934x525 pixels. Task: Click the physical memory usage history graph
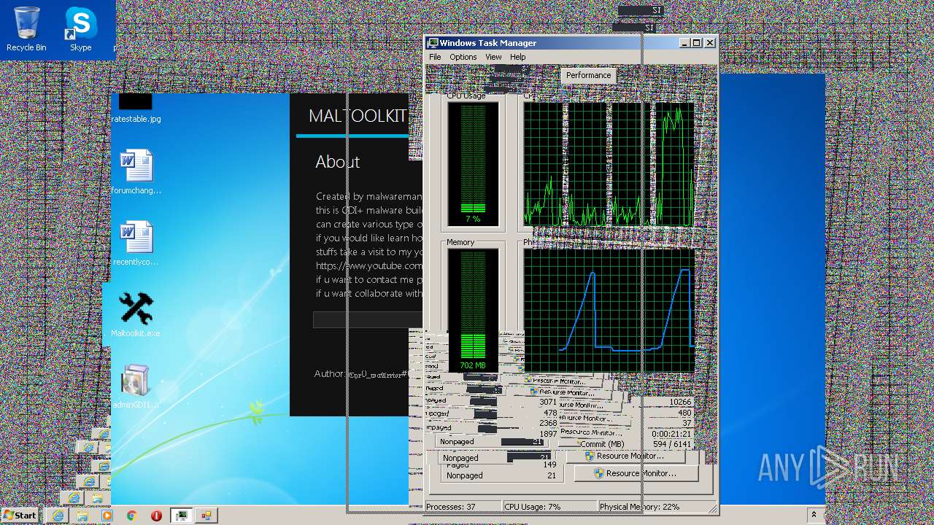click(x=609, y=311)
